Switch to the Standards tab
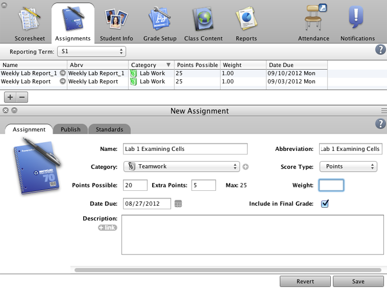387x288 pixels. (109, 129)
